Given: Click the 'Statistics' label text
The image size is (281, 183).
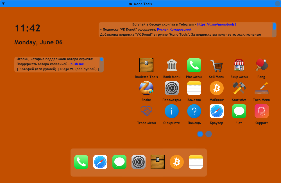Looking at the screenshot, I should pos(239,100).
